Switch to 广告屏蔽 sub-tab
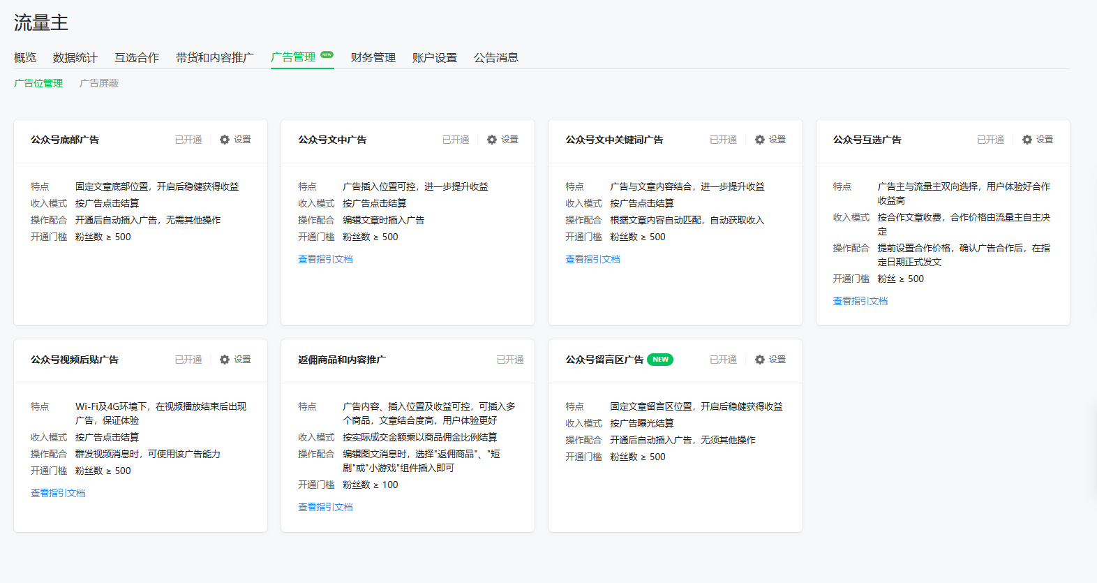This screenshot has width=1097, height=583. [x=99, y=83]
